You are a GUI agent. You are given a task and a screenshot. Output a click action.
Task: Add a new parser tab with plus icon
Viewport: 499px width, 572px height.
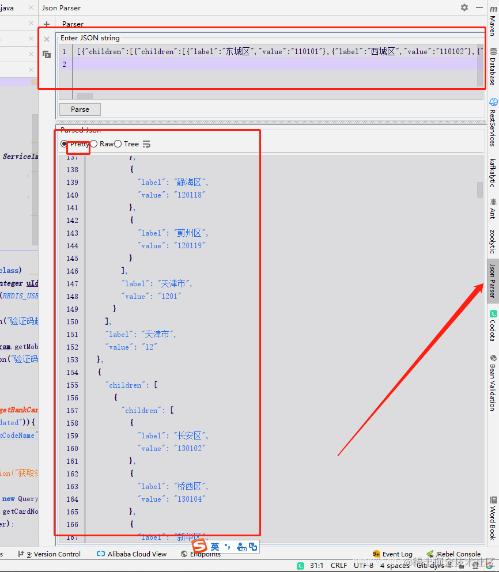[47, 24]
